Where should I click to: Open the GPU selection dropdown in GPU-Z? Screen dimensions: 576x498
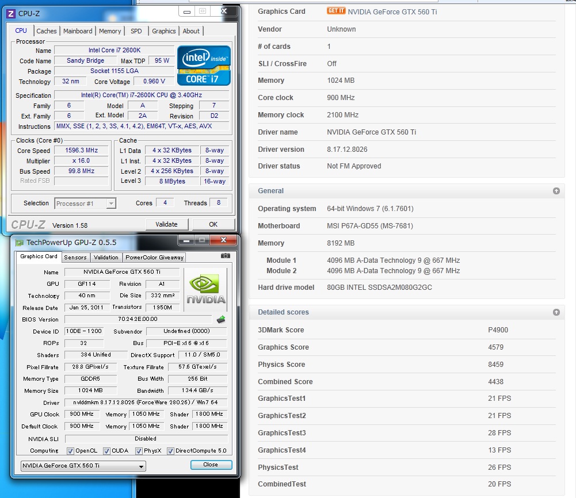coord(83,466)
